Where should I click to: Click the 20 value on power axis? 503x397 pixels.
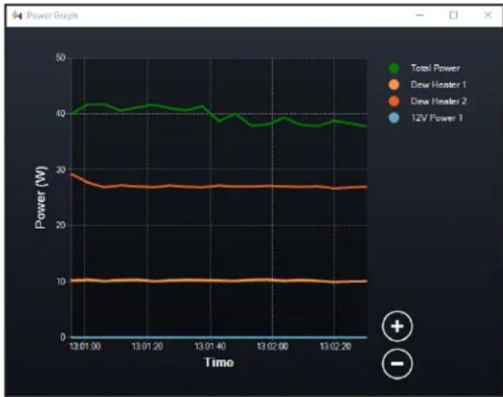point(60,225)
